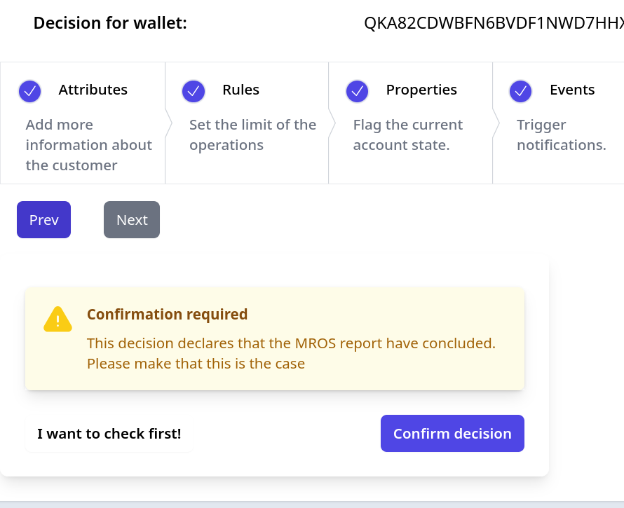Click the Events step checkmark icon
Screen dimensions: 624x508
520,92
